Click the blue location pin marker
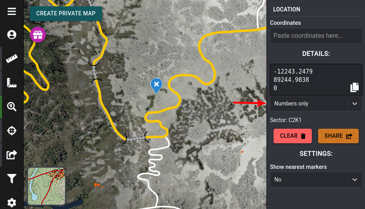Viewport: 365px width, 209px height. click(x=156, y=86)
